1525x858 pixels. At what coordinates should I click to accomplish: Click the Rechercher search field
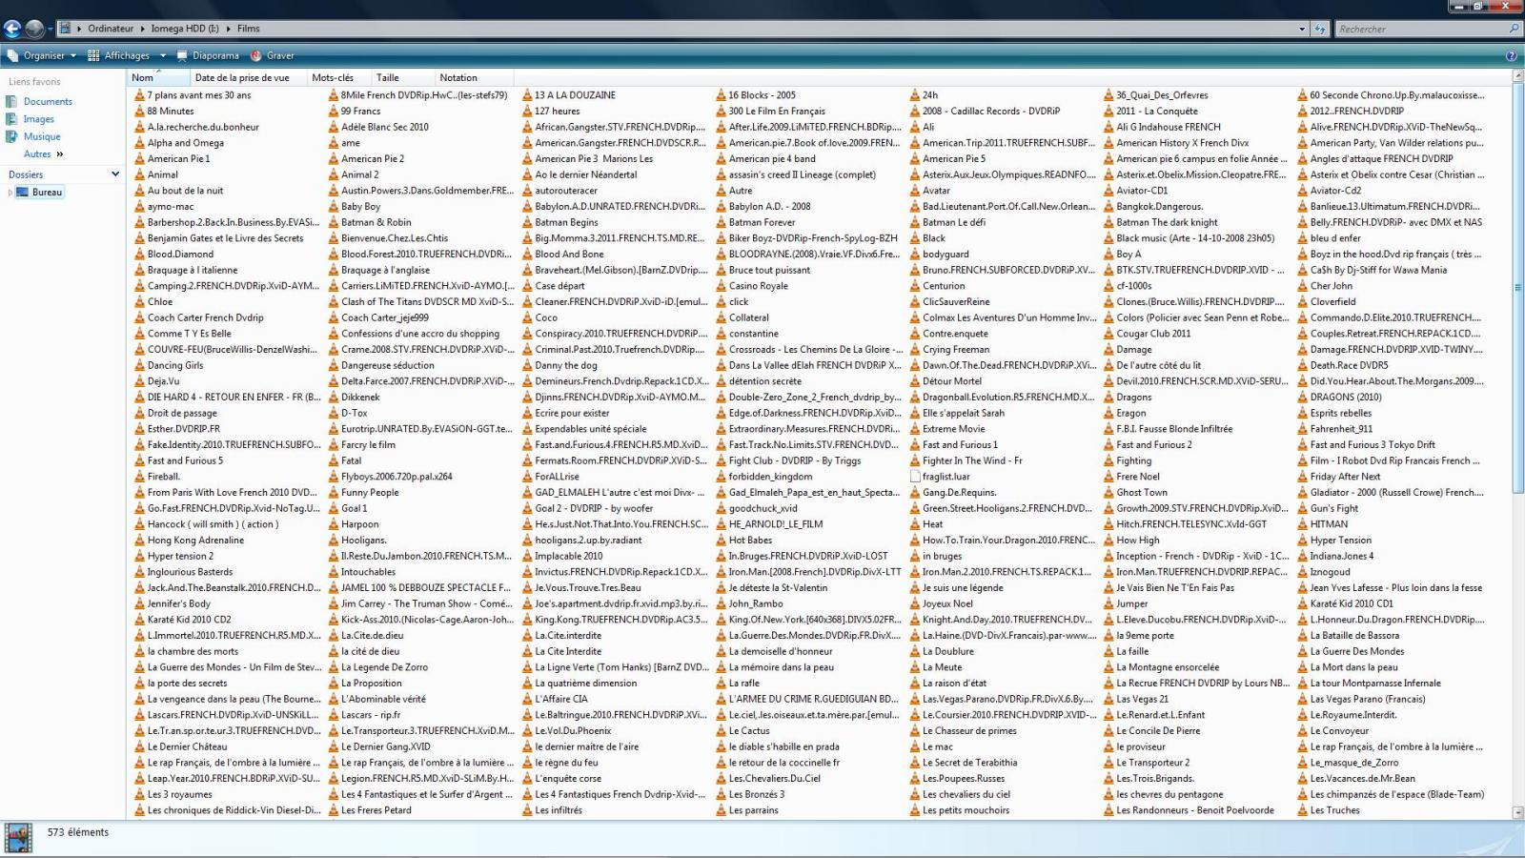click(x=1420, y=29)
